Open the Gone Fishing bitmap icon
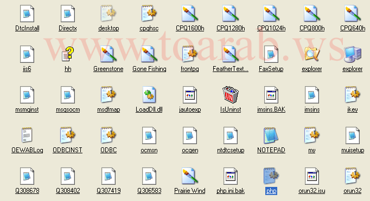The width and height of the screenshot is (370, 201). [x=149, y=54]
